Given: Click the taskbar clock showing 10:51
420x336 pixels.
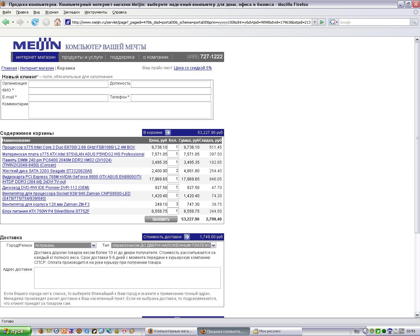Looking at the screenshot, I should pyautogui.click(x=411, y=331).
